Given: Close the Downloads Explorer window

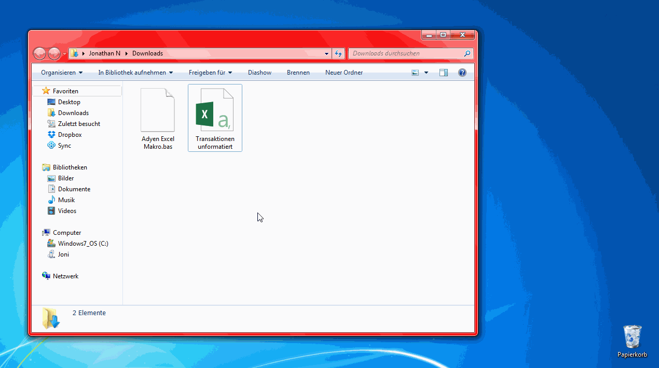Looking at the screenshot, I should coord(462,35).
